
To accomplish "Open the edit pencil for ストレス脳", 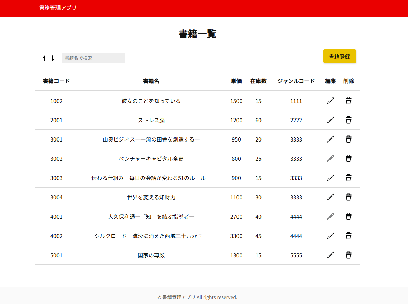I will (x=331, y=120).
